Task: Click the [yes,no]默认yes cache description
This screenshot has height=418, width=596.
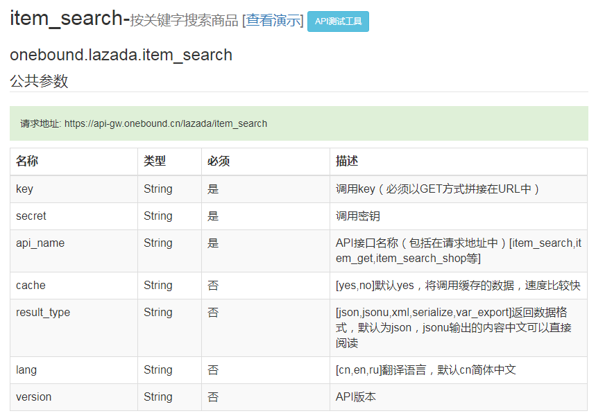Action: click(458, 286)
